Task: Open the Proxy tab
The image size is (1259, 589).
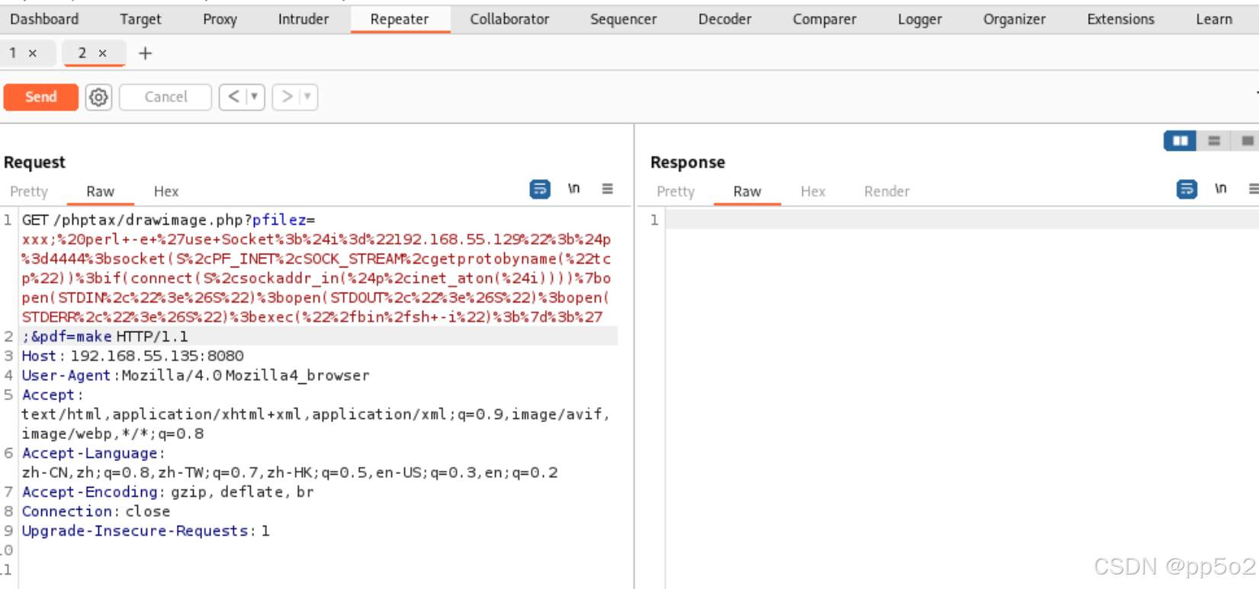Action: tap(220, 19)
